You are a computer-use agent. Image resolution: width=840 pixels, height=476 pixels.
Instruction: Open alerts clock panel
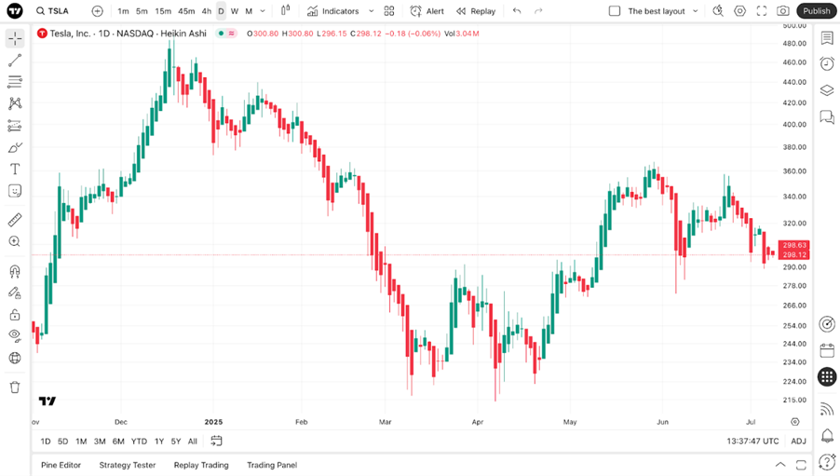[827, 63]
